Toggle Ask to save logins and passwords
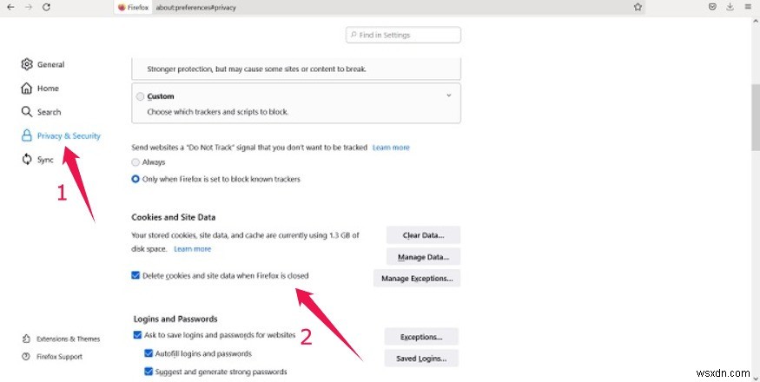760x382 pixels. click(x=137, y=335)
